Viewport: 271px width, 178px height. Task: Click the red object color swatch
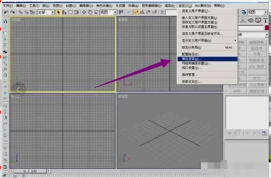(267, 28)
